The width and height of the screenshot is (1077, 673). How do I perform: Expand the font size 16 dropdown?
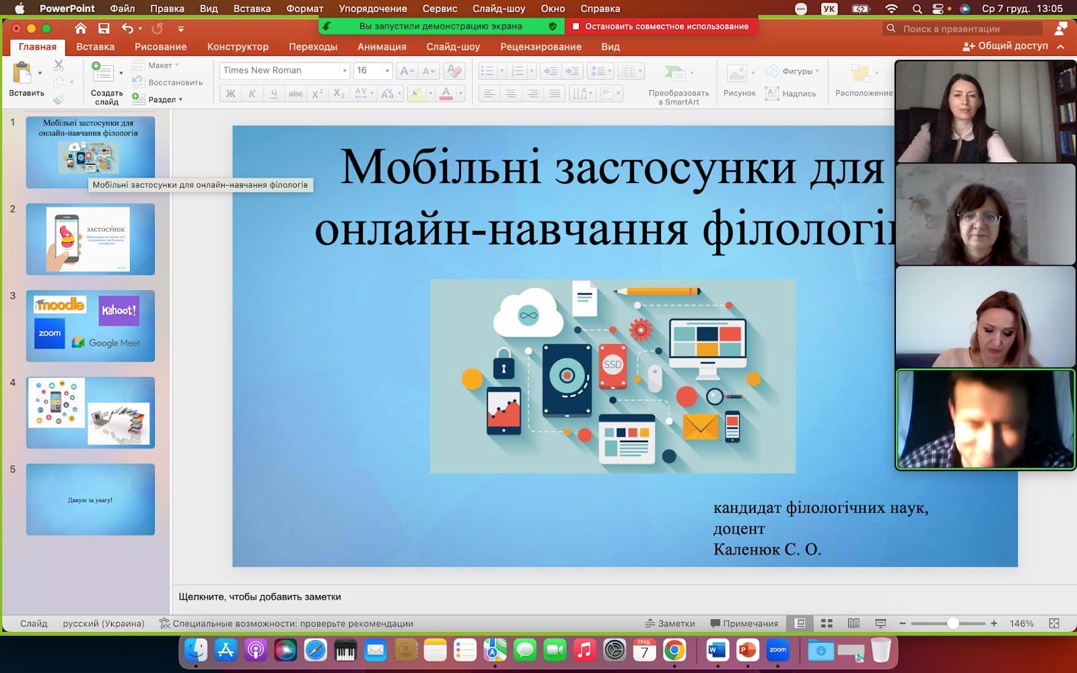click(x=387, y=71)
